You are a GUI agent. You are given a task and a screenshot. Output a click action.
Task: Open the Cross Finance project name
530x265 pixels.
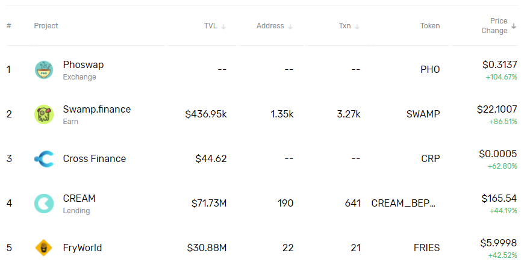coord(94,159)
